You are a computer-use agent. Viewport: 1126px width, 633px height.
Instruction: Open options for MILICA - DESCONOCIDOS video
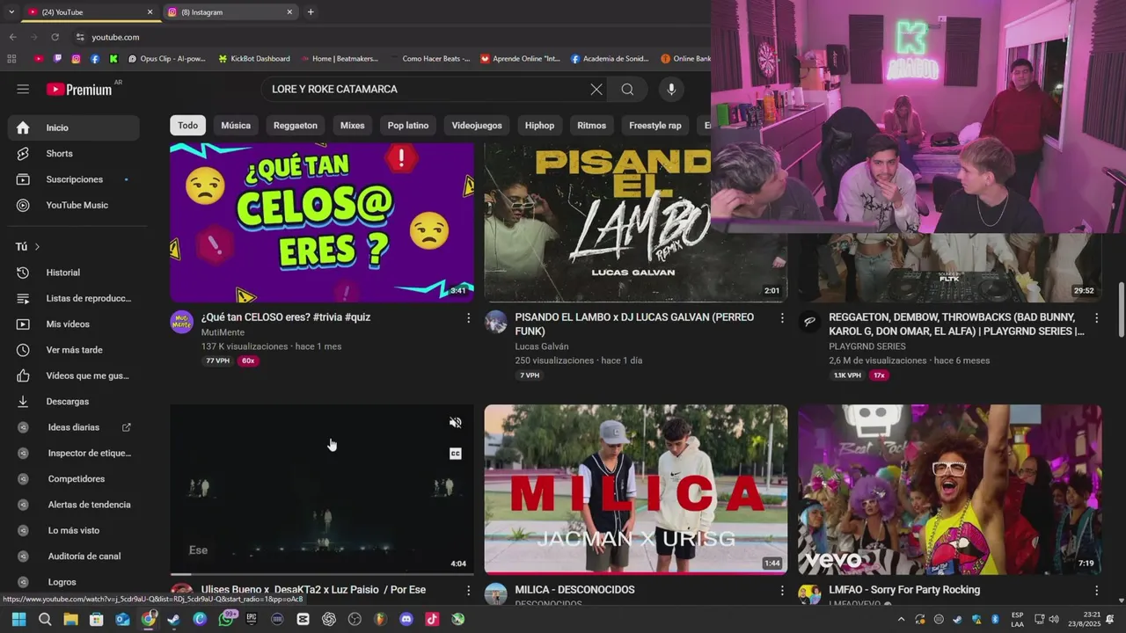[x=782, y=590]
